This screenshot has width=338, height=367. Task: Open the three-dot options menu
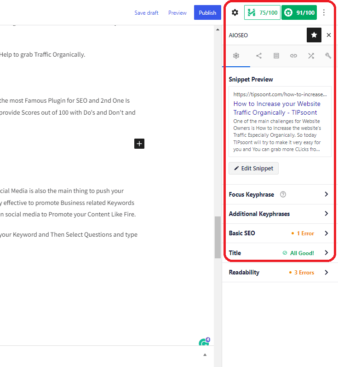324,12
